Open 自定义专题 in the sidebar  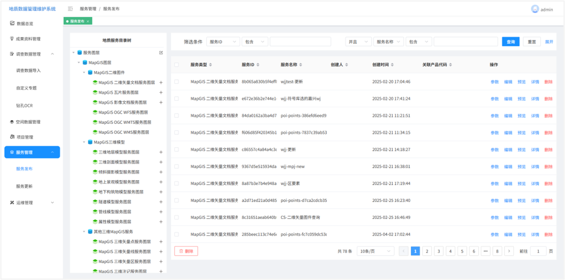(26, 88)
